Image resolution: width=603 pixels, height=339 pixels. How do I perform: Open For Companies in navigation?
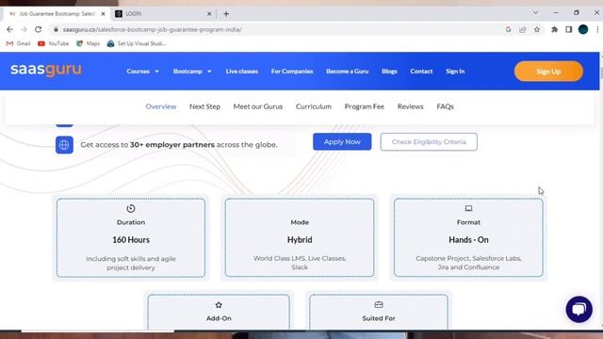[x=292, y=72]
